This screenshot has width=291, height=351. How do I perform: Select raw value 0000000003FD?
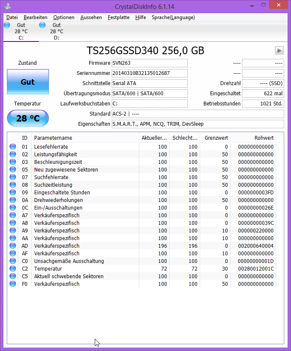pyautogui.click(x=255, y=193)
